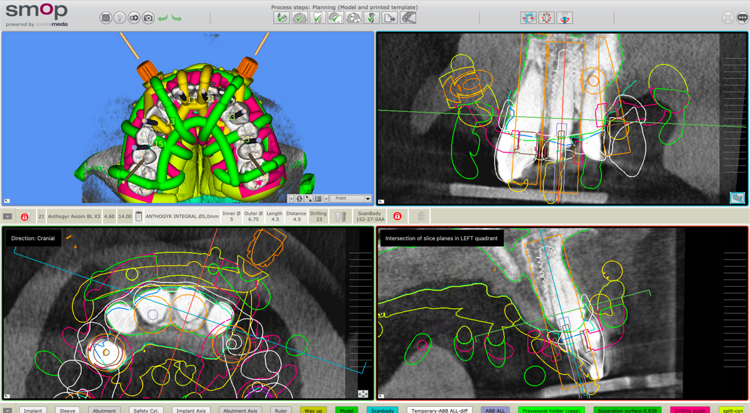
Task: Click the implant diameter 4.60 value
Action: point(109,217)
